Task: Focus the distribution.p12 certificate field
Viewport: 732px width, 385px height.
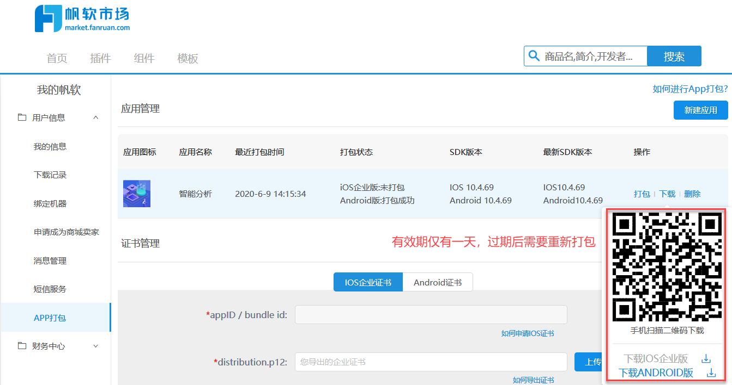Action: pos(431,362)
